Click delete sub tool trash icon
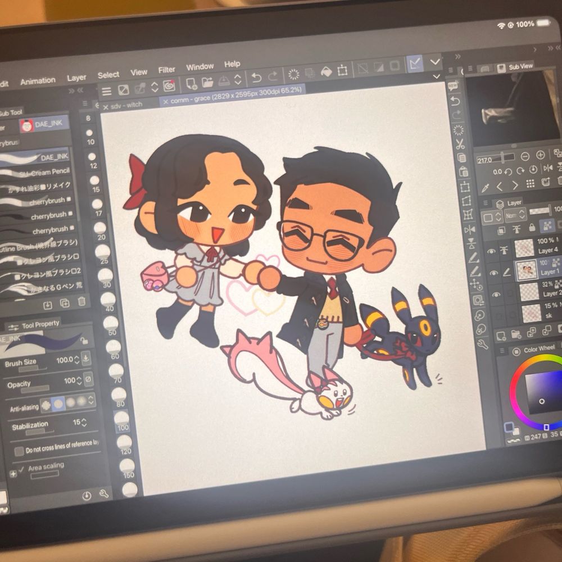The image size is (562, 562). 81,301
